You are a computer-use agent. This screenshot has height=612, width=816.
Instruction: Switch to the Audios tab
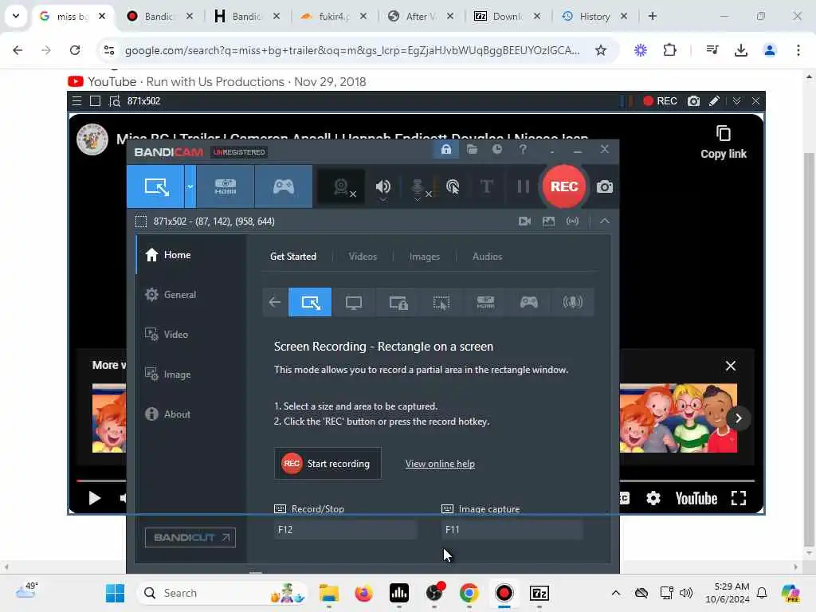point(487,257)
